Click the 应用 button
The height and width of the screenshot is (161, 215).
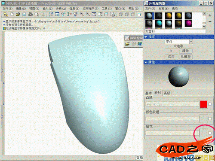tap(171, 57)
